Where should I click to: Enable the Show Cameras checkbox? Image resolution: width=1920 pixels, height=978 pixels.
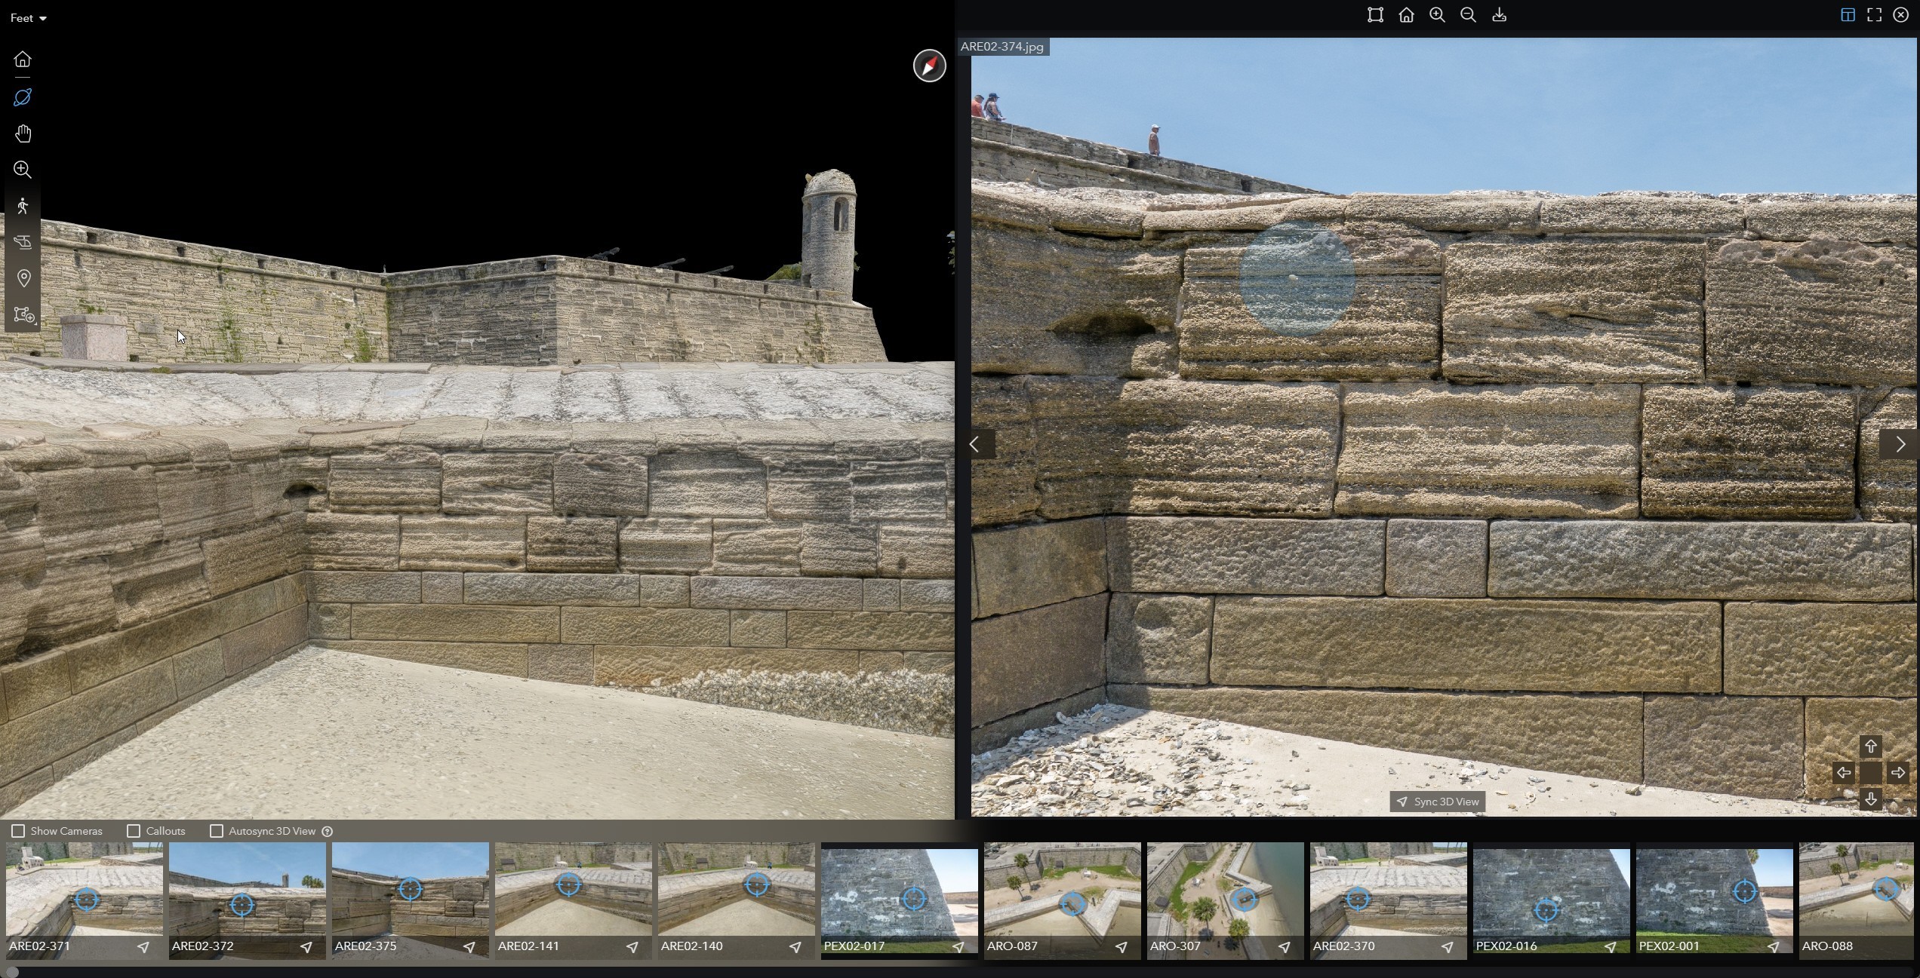(18, 831)
